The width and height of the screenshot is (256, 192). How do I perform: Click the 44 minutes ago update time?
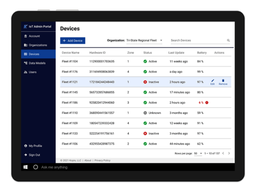click(180, 144)
